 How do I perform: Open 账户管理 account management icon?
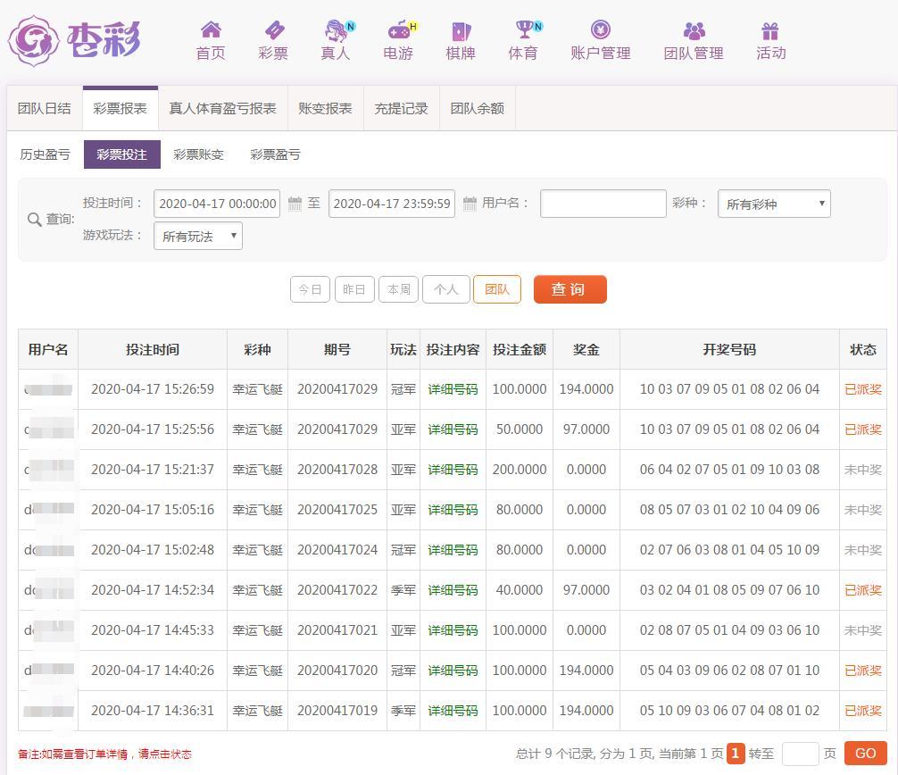pos(601,31)
